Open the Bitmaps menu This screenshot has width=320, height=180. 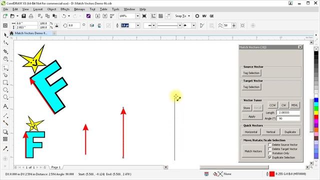(79, 9)
